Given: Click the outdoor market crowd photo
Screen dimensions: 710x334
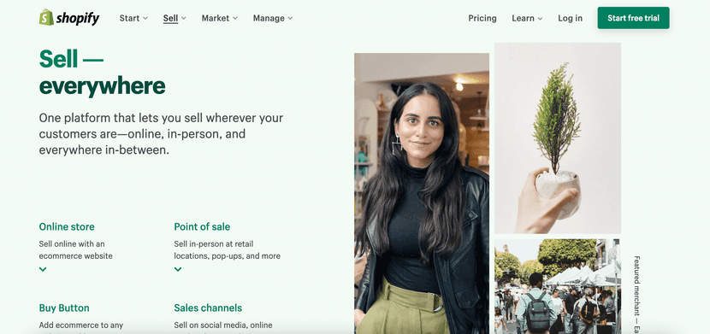Looking at the screenshot, I should [558, 286].
